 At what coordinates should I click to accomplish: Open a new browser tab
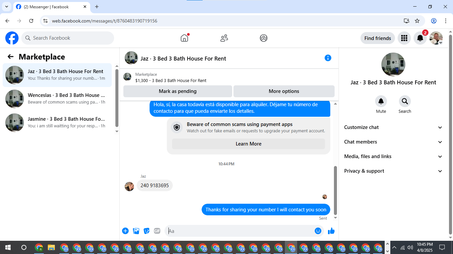[97, 7]
